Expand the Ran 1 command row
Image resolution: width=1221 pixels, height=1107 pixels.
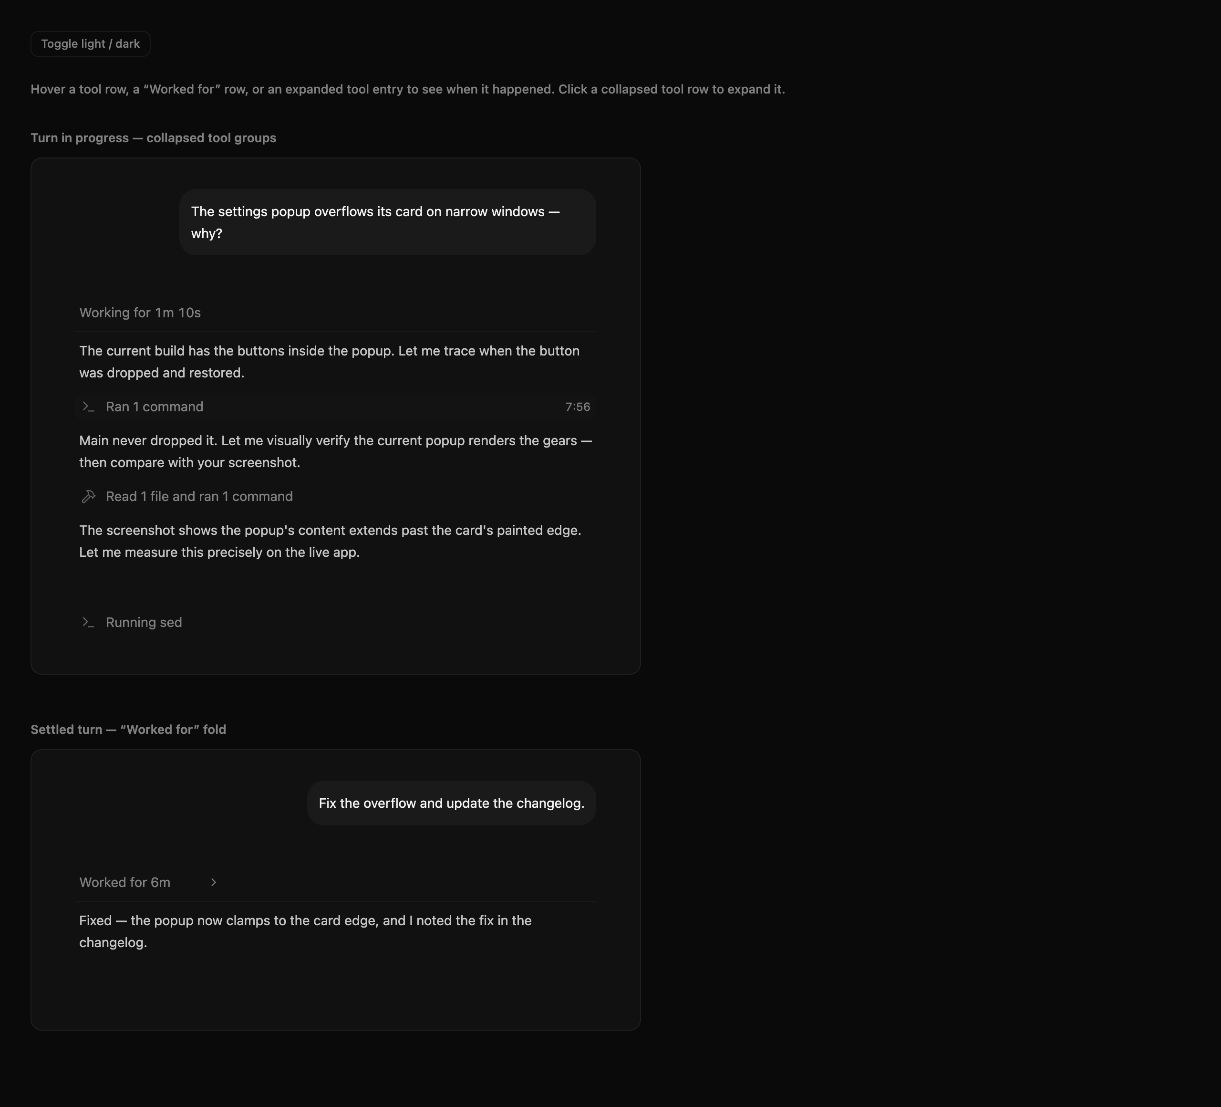[335, 407]
